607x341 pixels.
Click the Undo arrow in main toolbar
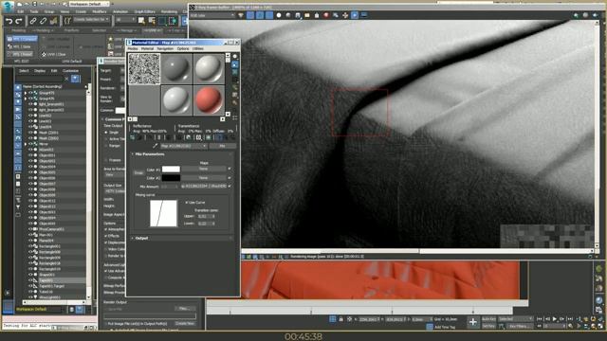[x=9, y=21]
